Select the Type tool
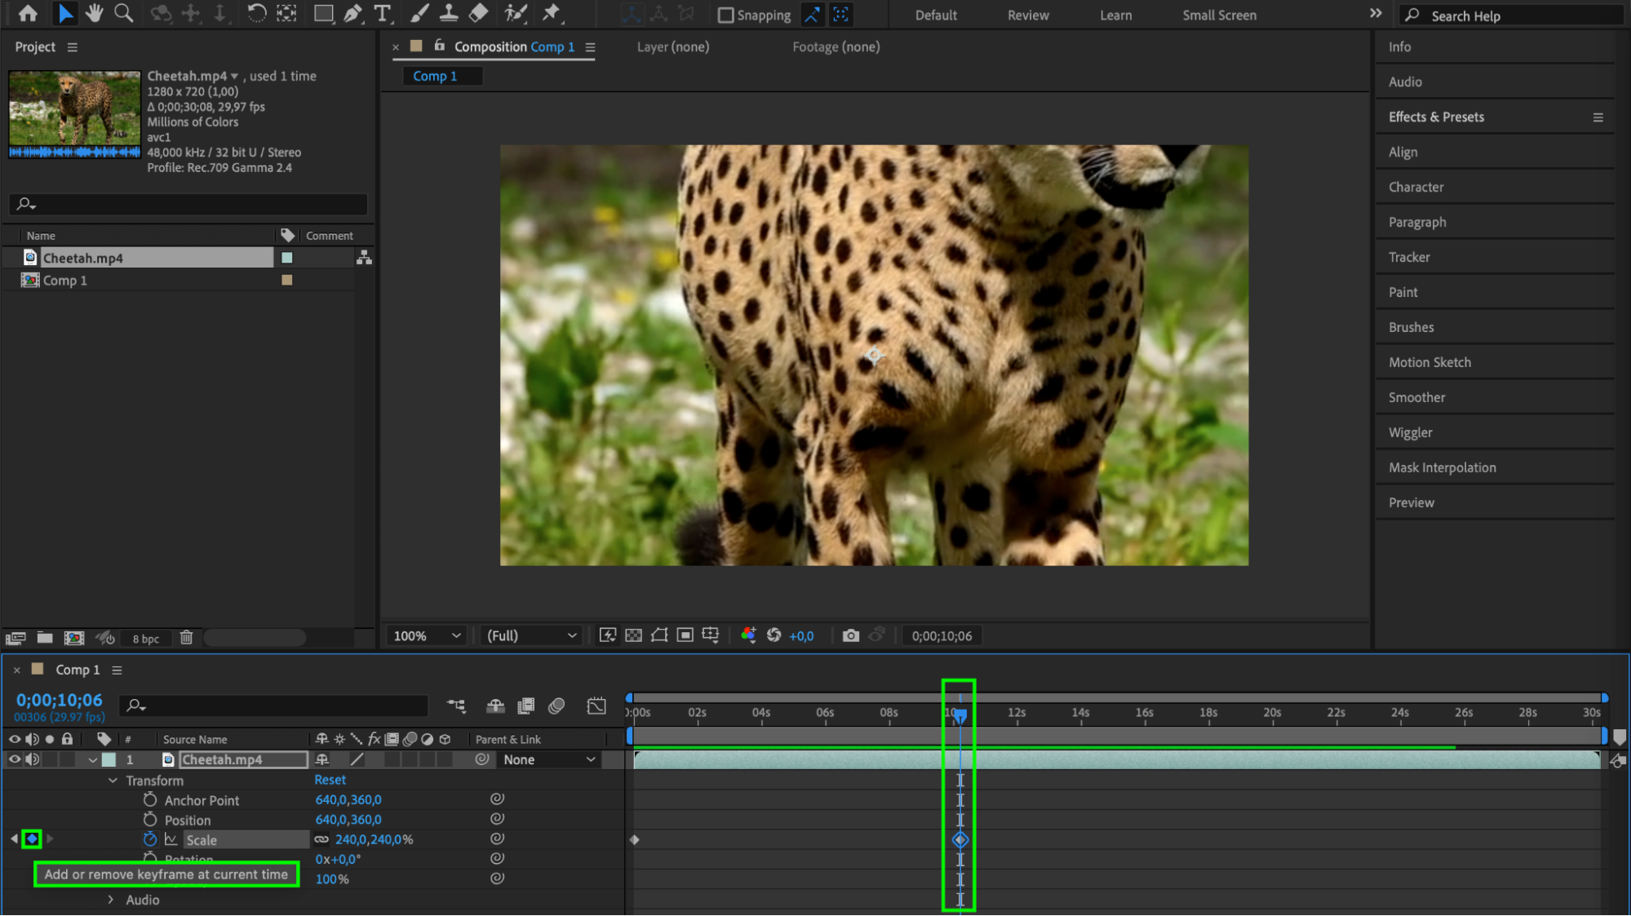 (x=382, y=14)
